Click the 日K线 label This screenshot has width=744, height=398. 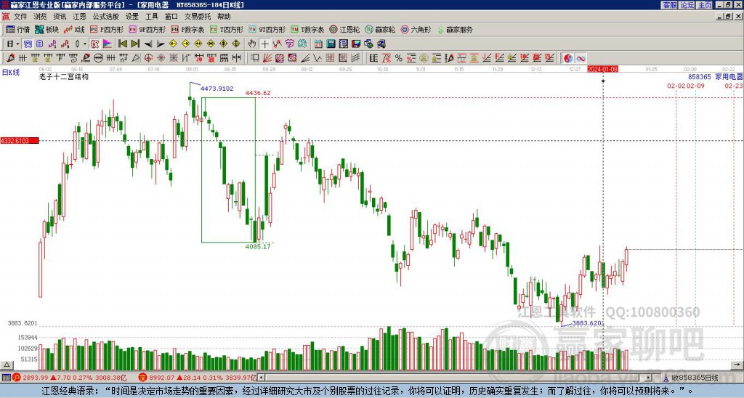pyautogui.click(x=10, y=73)
